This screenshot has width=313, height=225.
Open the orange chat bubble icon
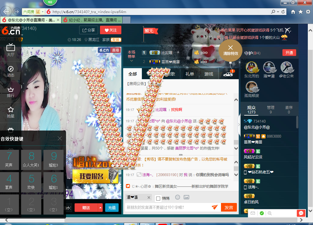point(301,213)
